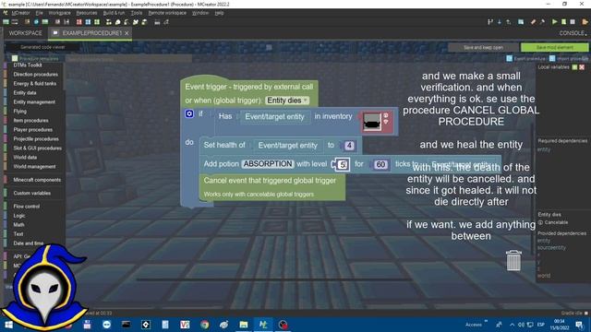Screen dimensions: 591x332
Task: Click the first green toolbar icon at left
Action: click(6, 22)
